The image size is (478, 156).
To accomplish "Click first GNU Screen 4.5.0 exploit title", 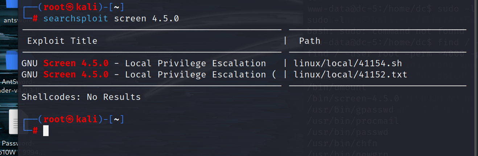I will (144, 63).
